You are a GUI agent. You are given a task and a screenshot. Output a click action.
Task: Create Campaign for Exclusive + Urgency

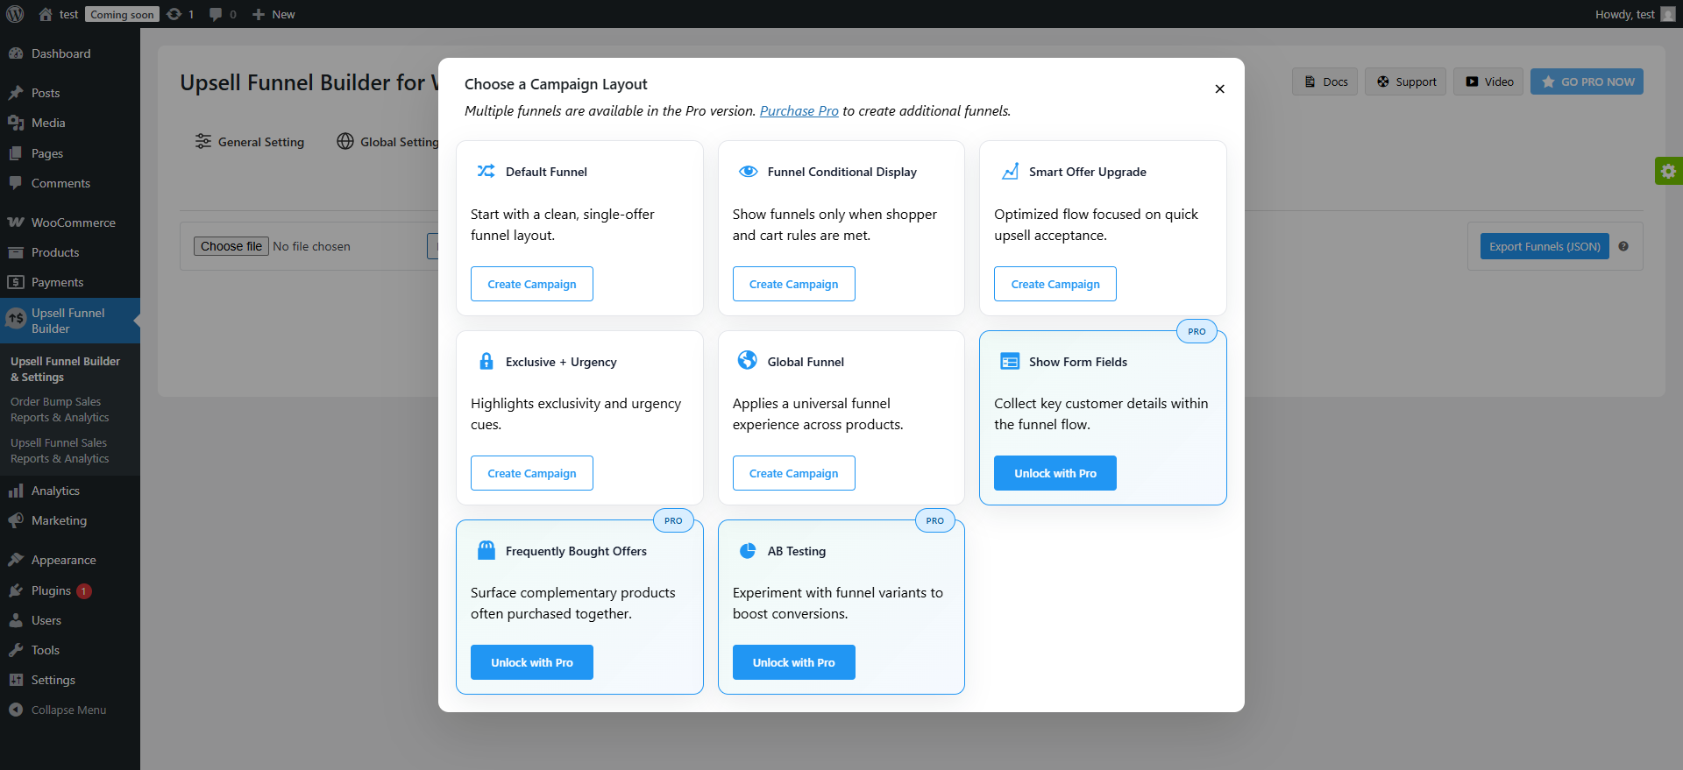pos(532,473)
